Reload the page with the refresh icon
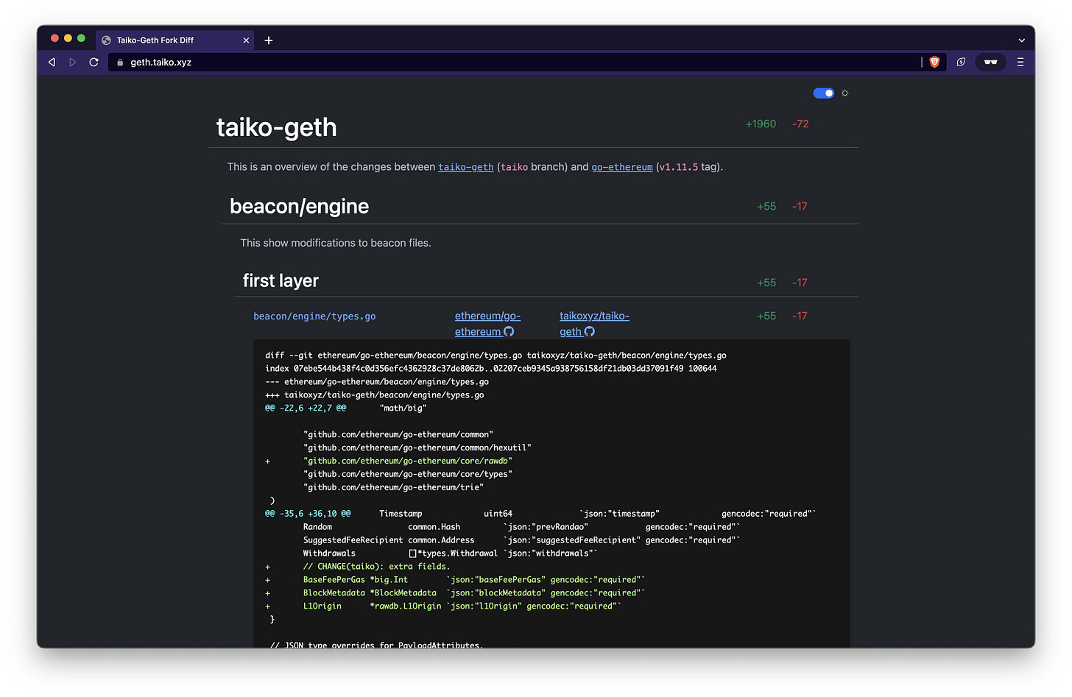 [x=94, y=63]
